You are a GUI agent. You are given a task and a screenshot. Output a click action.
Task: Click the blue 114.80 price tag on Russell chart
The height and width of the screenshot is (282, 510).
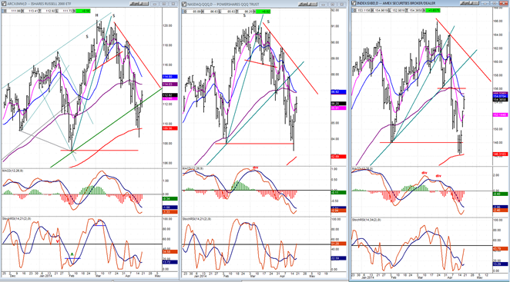[169, 77]
